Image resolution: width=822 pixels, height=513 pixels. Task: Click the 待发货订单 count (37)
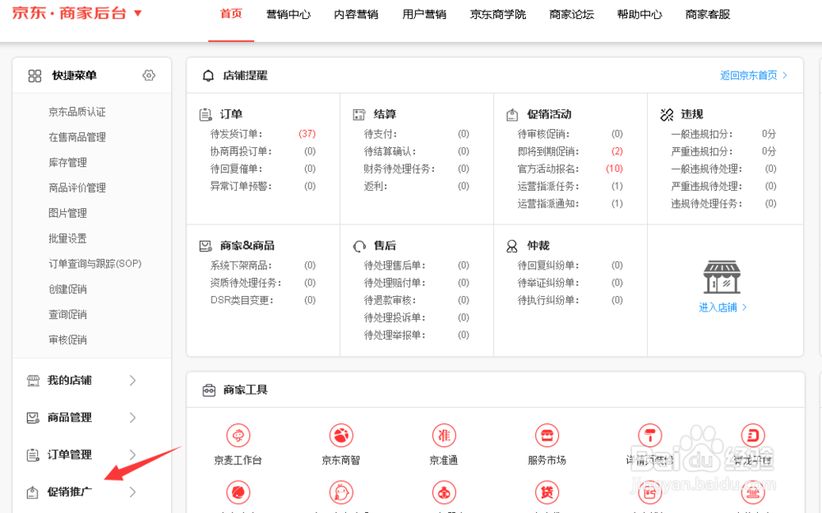coord(307,134)
